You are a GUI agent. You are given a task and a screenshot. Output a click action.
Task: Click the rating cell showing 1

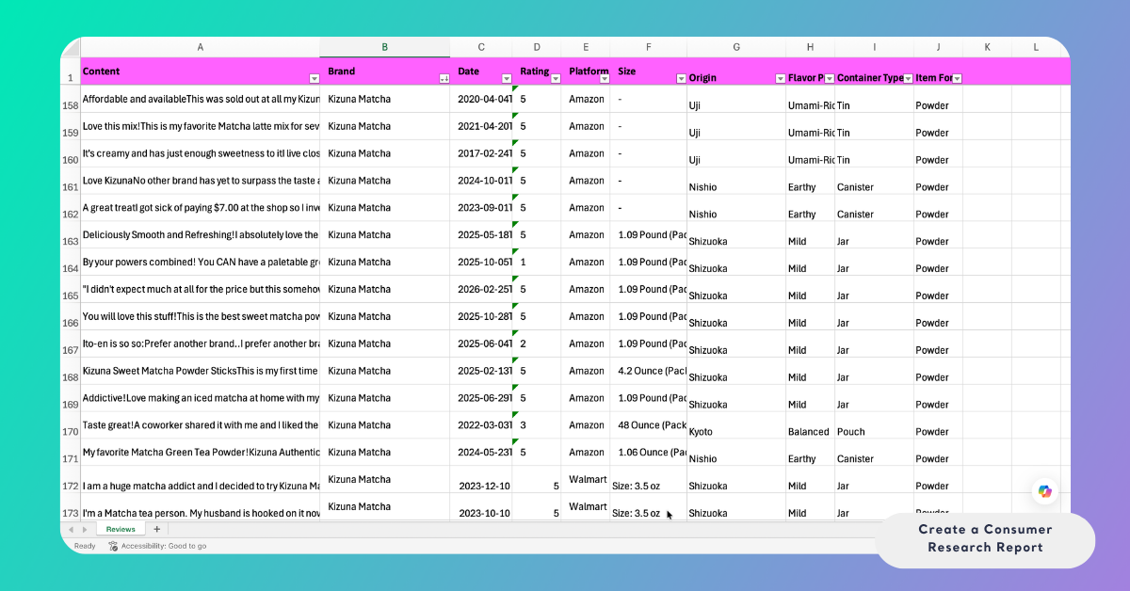(537, 262)
